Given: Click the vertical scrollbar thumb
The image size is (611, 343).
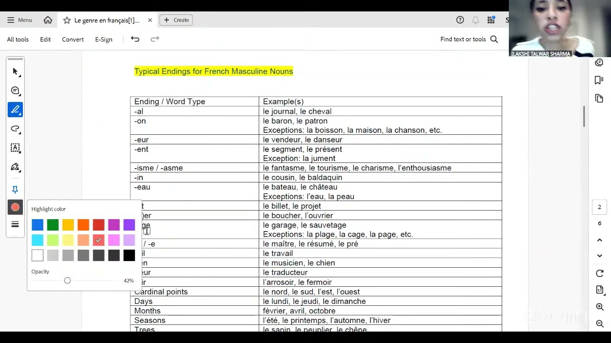Looking at the screenshot, I should (584, 116).
